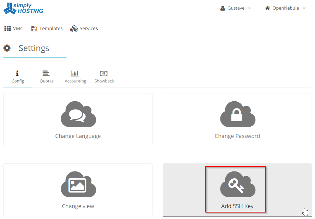Open the VMs menu item

point(13,28)
